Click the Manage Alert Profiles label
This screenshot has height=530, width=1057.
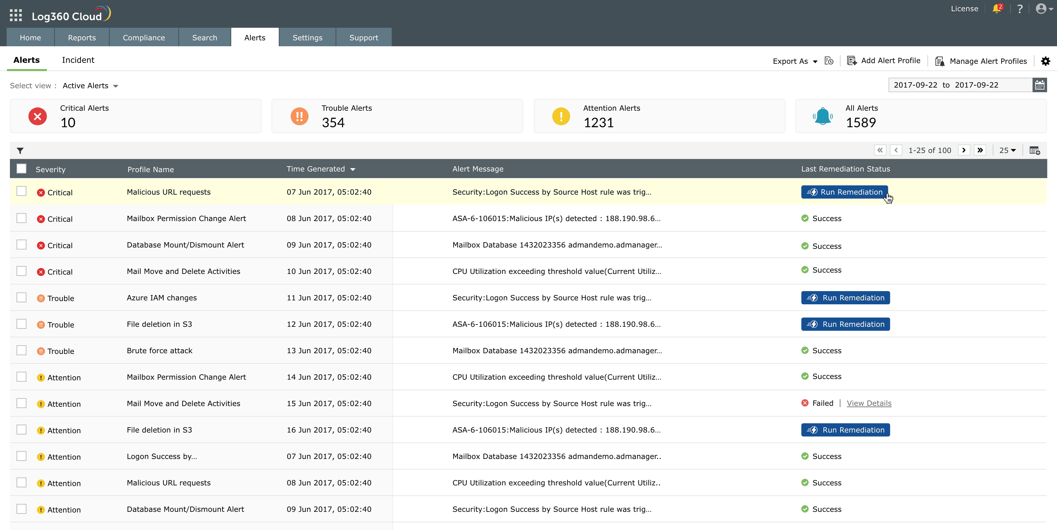click(988, 61)
